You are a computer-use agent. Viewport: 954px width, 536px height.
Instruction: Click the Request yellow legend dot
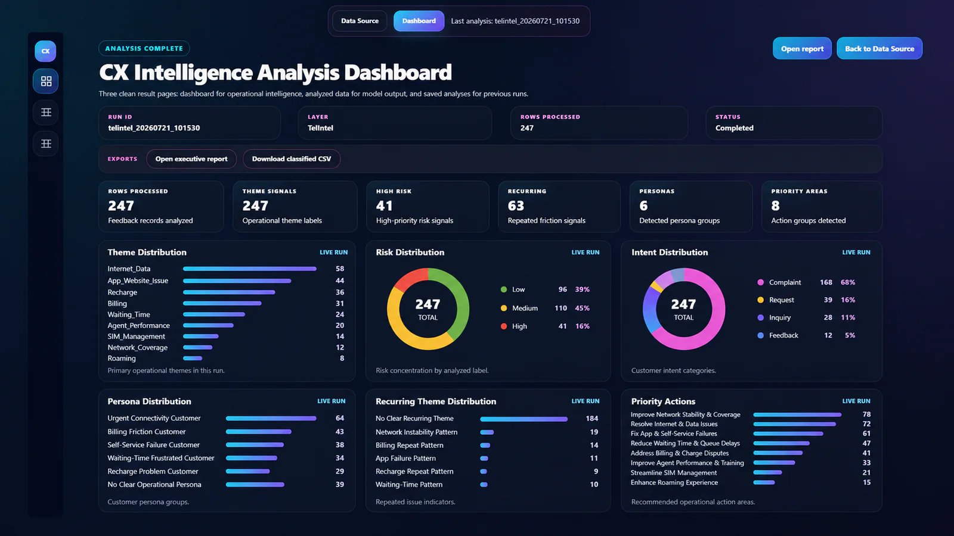pyautogui.click(x=760, y=300)
